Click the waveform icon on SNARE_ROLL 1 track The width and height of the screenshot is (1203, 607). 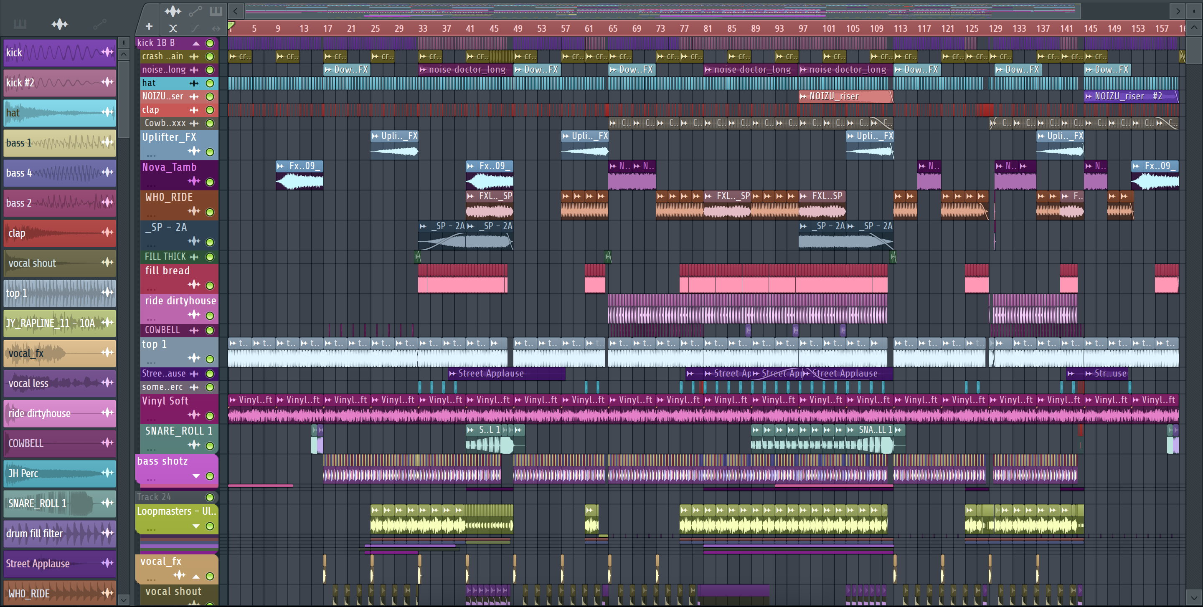pyautogui.click(x=194, y=445)
